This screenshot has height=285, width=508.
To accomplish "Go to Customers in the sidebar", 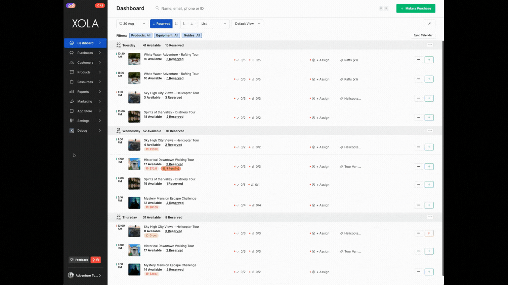I will coord(85,62).
